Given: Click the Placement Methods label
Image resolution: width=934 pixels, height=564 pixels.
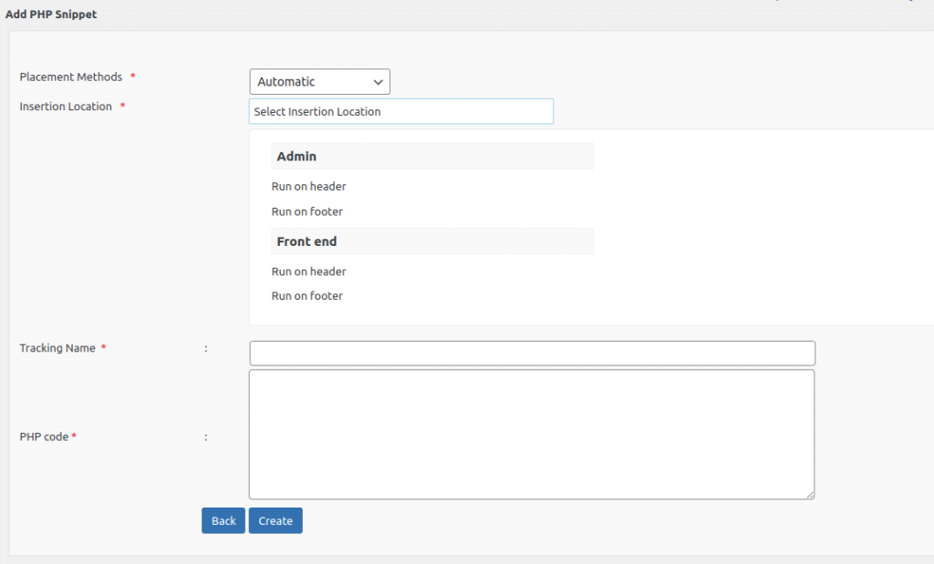Looking at the screenshot, I should 71,77.
